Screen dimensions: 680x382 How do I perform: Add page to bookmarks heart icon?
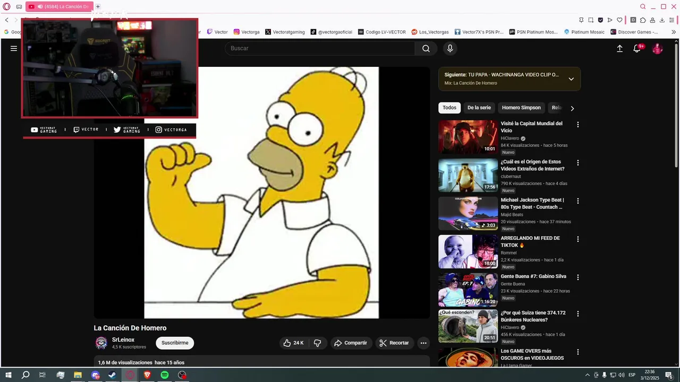point(619,20)
